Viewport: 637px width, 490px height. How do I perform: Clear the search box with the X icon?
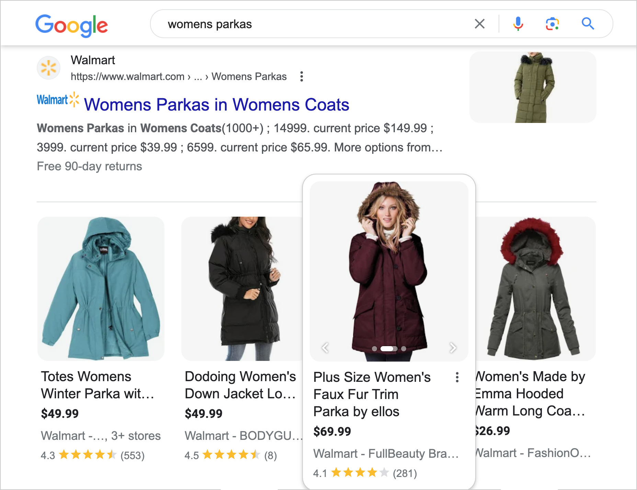[x=479, y=24]
